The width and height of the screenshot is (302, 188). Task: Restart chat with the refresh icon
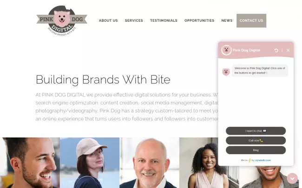click(x=276, y=50)
